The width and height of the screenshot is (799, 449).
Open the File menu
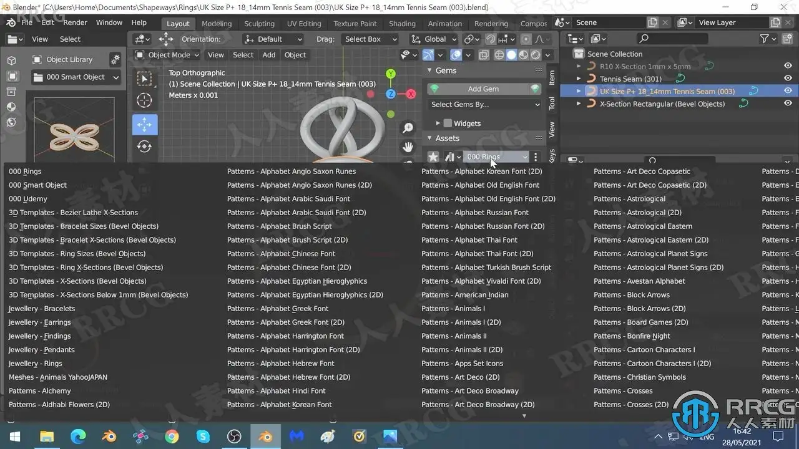[27, 22]
